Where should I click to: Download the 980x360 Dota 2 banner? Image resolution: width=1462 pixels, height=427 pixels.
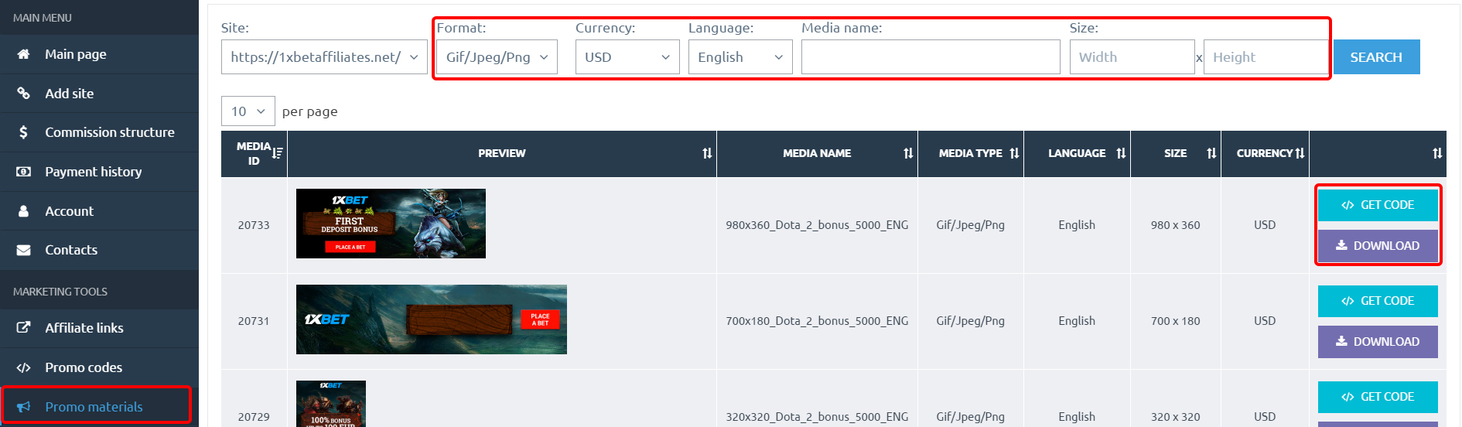(1378, 246)
